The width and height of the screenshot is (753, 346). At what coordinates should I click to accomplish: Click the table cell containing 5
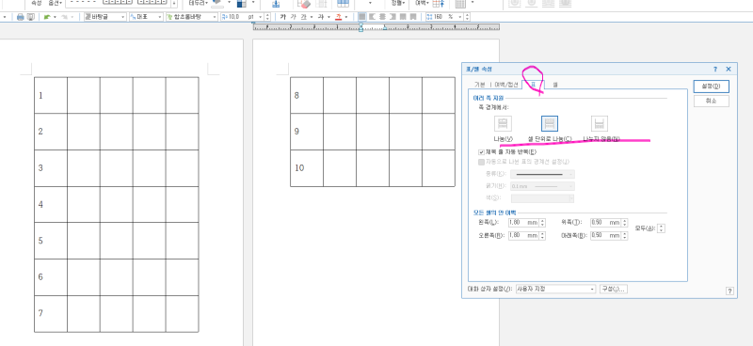pos(51,241)
